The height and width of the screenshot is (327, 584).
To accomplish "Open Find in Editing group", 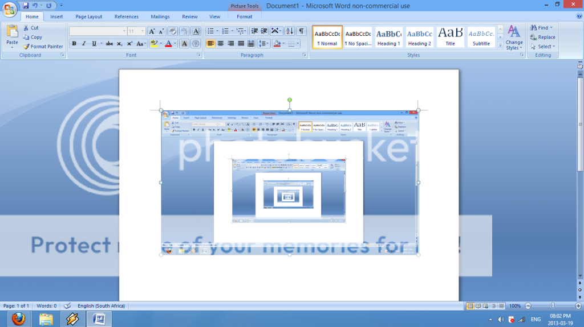I will click(542, 27).
